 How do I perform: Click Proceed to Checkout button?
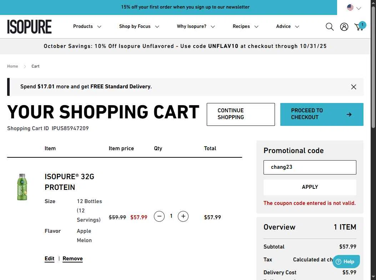pyautogui.click(x=322, y=114)
